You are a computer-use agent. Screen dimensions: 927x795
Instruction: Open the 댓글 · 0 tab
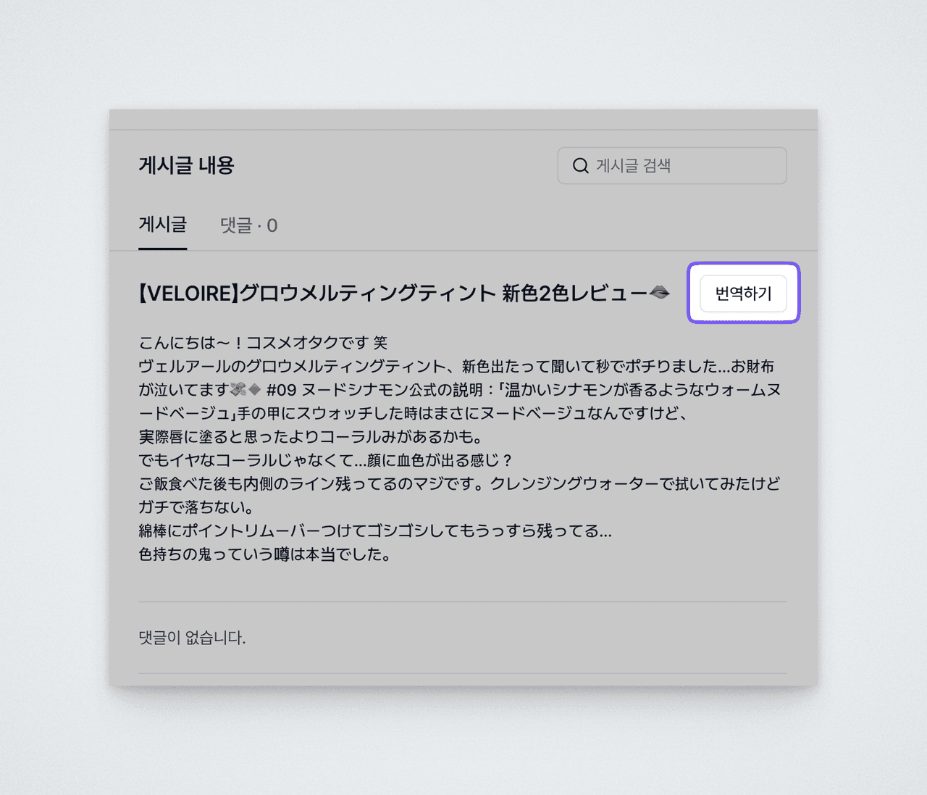(x=249, y=225)
